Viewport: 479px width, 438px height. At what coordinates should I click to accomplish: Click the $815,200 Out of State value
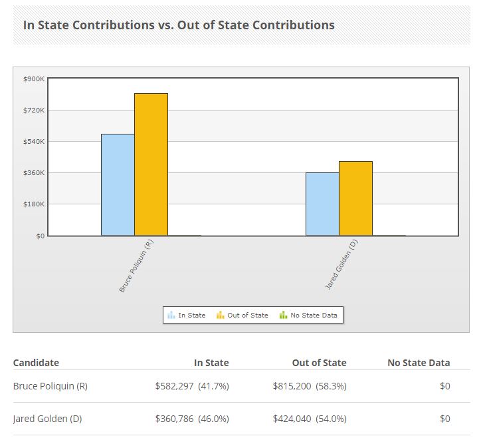[292, 386]
